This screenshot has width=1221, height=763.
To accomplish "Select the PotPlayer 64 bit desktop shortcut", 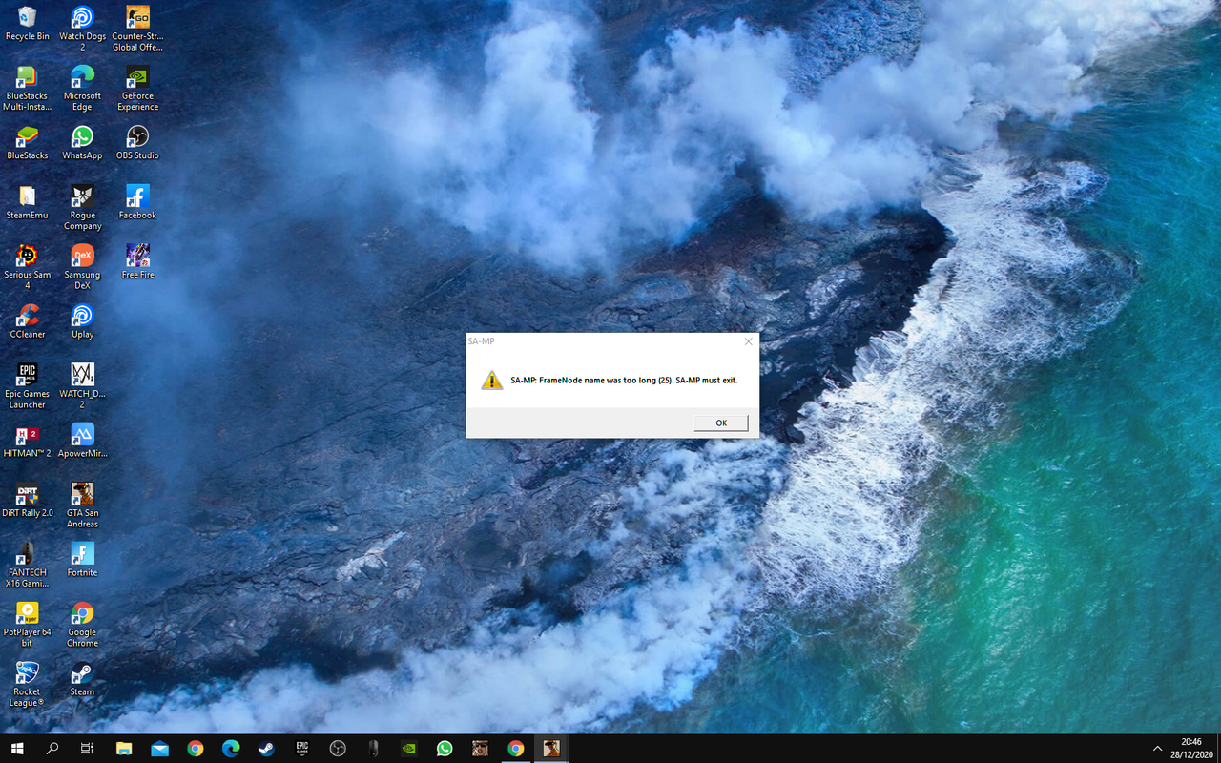I will click(28, 625).
